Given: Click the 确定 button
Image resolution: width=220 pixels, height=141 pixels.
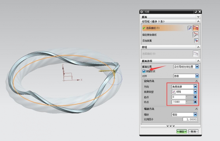Looking at the screenshot, I should click(x=182, y=131).
